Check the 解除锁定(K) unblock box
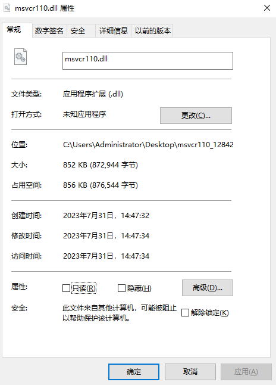 click(185, 312)
